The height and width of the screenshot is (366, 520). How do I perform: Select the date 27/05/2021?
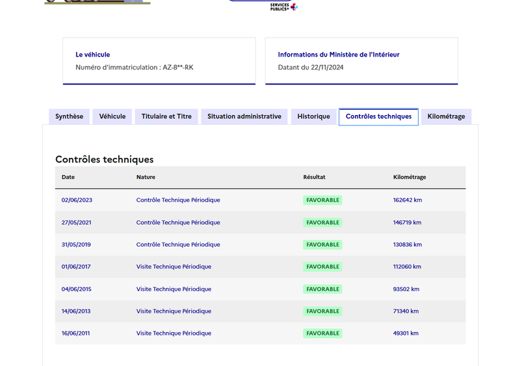[76, 222]
